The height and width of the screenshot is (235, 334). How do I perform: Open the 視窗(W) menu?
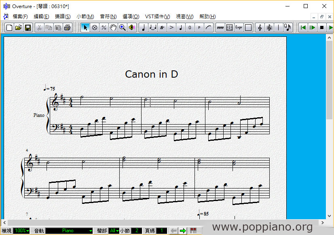tap(185, 17)
